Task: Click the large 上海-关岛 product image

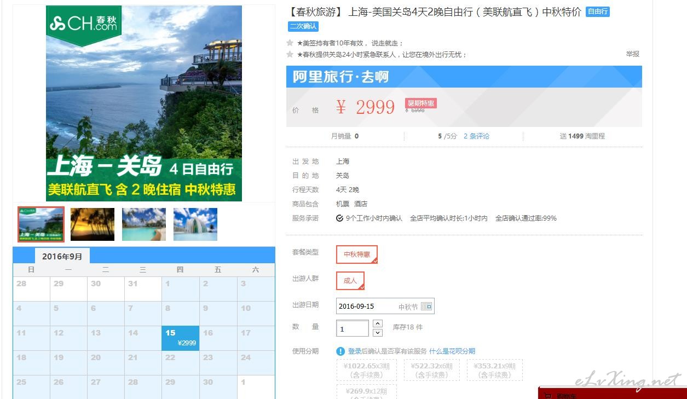Action: point(144,103)
